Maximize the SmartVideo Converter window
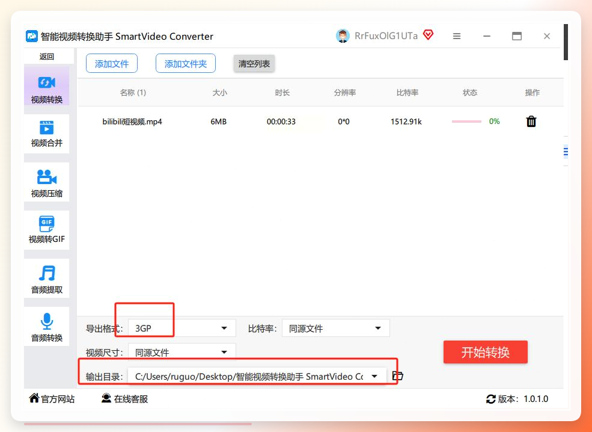 tap(517, 36)
